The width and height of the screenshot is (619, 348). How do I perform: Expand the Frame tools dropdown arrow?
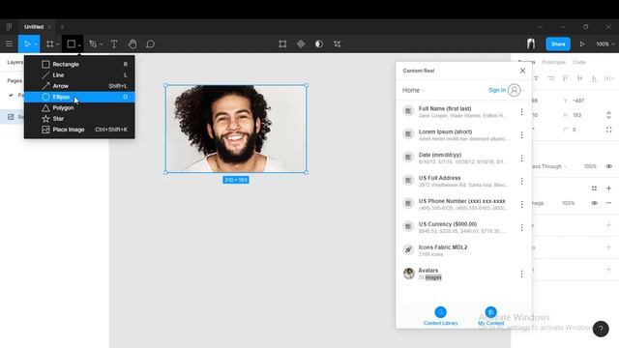pyautogui.click(x=58, y=44)
